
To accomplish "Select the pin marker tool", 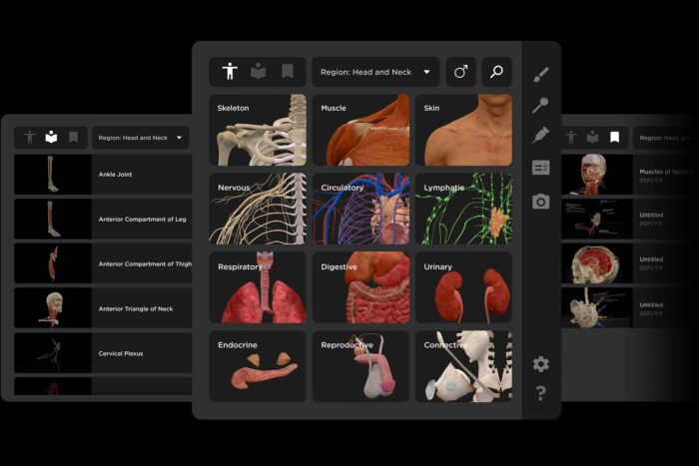I will 540,105.
